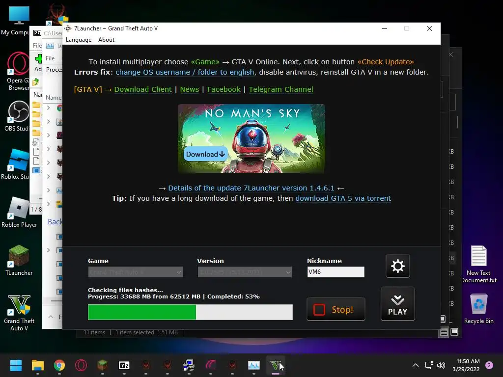Open OBS Studio desktop shortcut
Image resolution: width=503 pixels, height=377 pixels.
point(18,116)
